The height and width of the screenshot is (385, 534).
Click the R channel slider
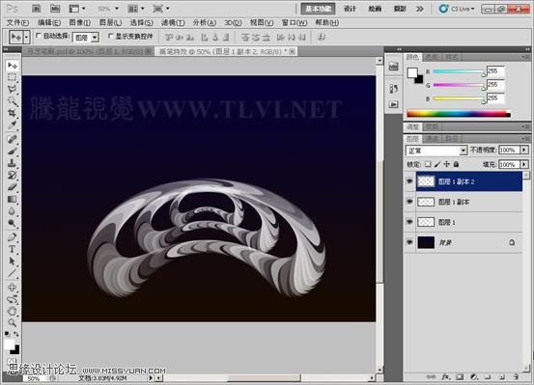459,71
